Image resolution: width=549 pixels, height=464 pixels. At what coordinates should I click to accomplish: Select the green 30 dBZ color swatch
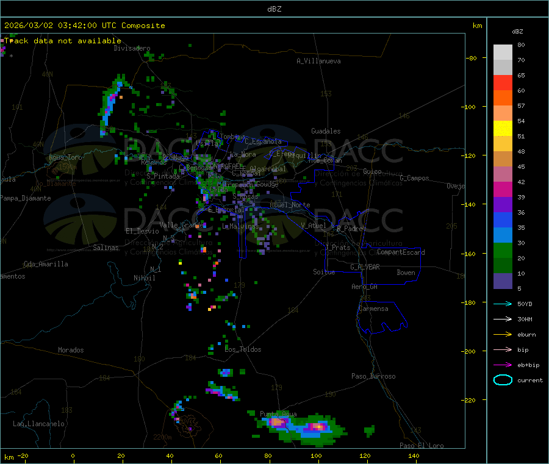point(503,250)
